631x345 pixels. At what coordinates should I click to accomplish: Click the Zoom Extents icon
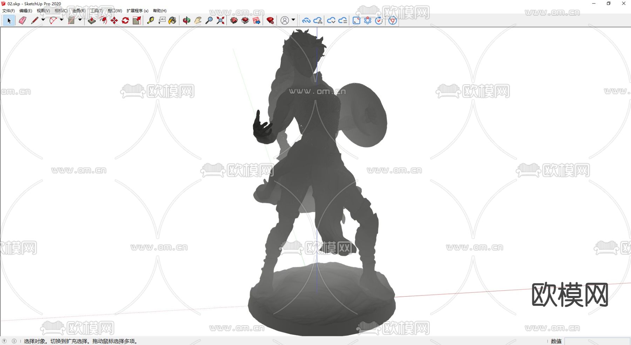(220, 21)
